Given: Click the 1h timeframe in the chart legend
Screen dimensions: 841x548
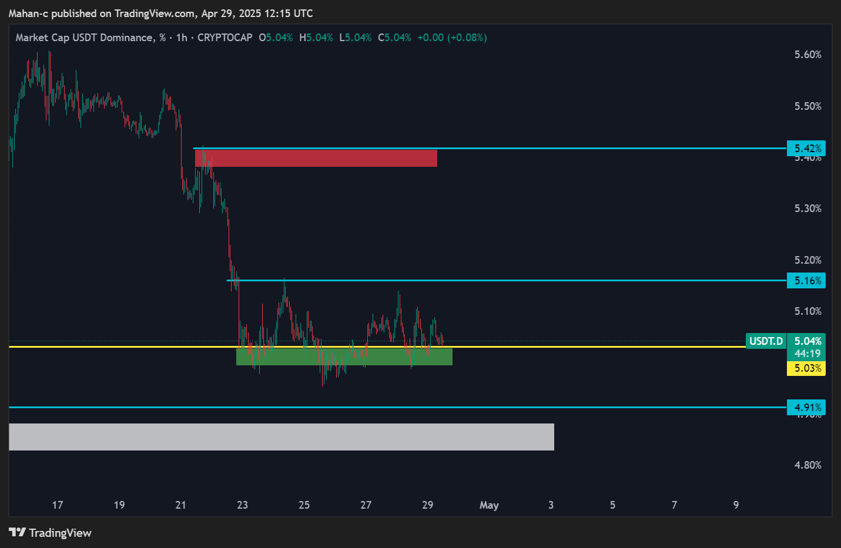Looking at the screenshot, I should pyautogui.click(x=182, y=38).
